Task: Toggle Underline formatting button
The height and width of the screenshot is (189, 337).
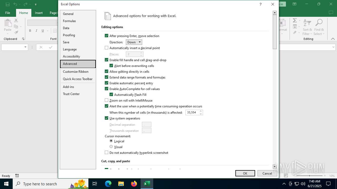Action: pos(43,31)
